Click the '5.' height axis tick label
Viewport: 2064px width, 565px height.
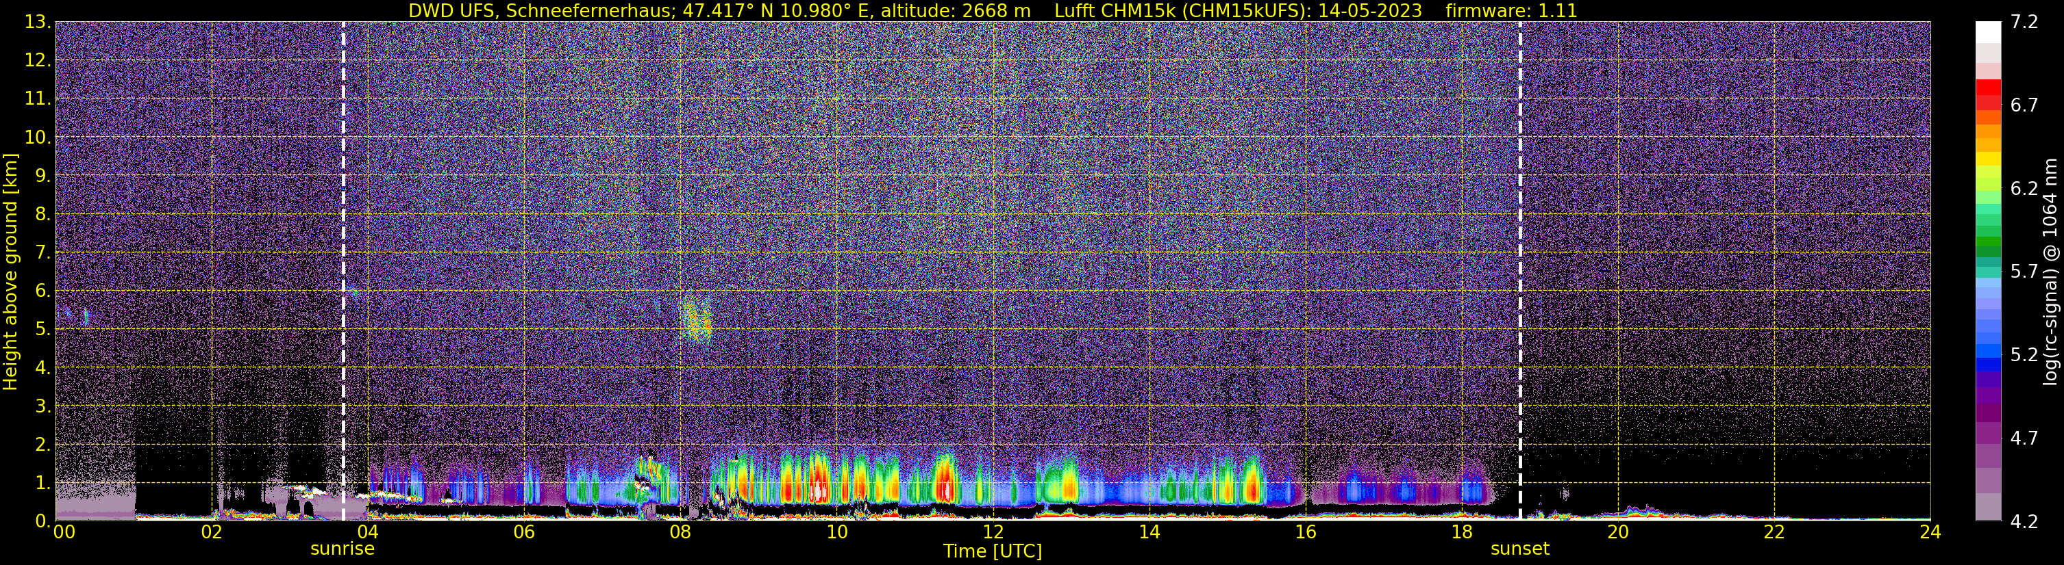click(x=42, y=329)
